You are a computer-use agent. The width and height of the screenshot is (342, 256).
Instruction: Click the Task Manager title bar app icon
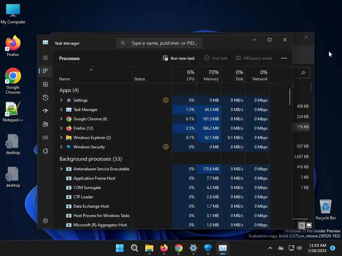pos(45,42)
